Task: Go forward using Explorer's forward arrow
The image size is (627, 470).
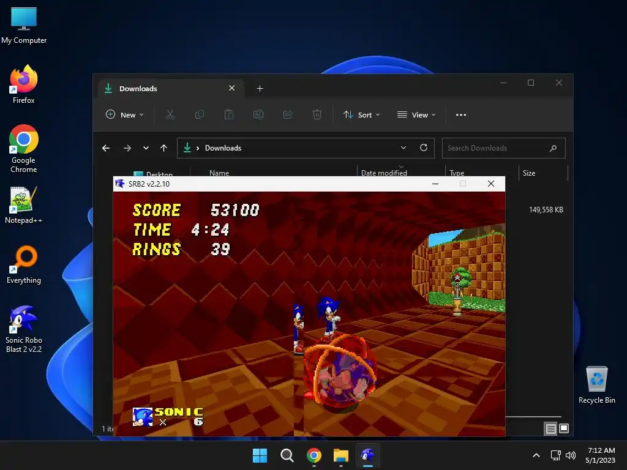Action: (x=127, y=148)
